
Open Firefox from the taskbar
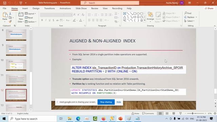(103, 119)
